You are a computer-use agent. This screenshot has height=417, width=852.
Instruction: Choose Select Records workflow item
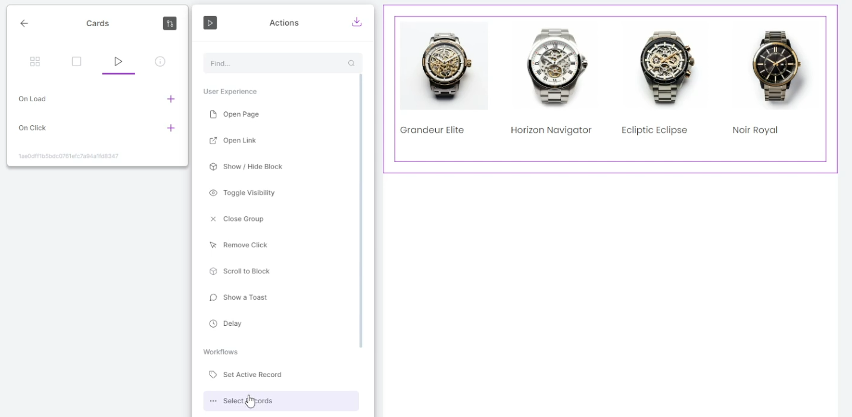point(281,401)
